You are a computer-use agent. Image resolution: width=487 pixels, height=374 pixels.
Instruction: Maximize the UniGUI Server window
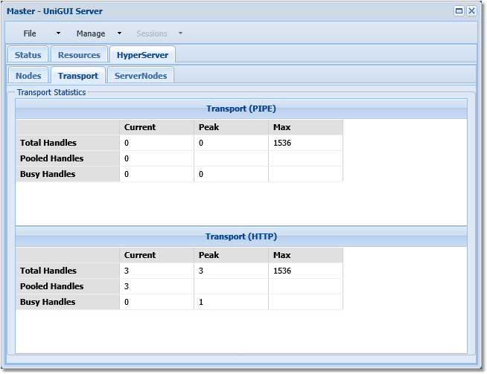tap(459, 11)
